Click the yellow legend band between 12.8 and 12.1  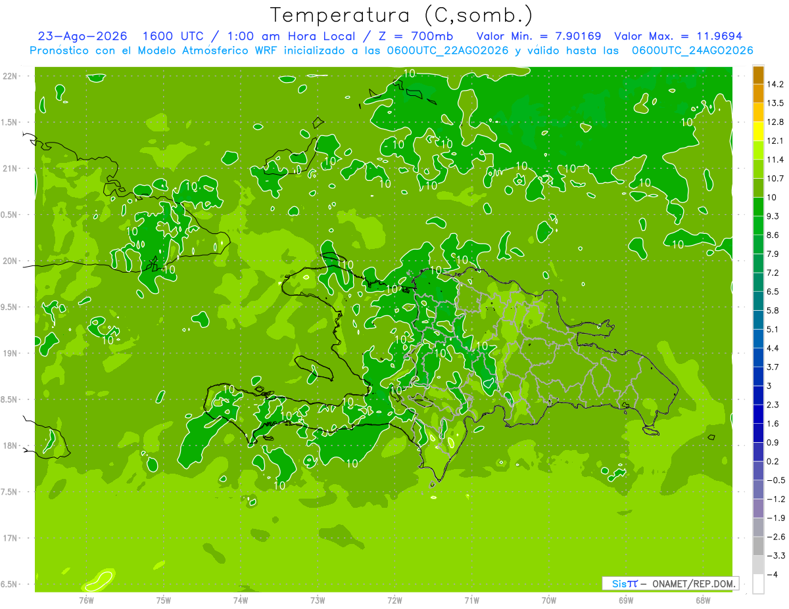(x=758, y=131)
